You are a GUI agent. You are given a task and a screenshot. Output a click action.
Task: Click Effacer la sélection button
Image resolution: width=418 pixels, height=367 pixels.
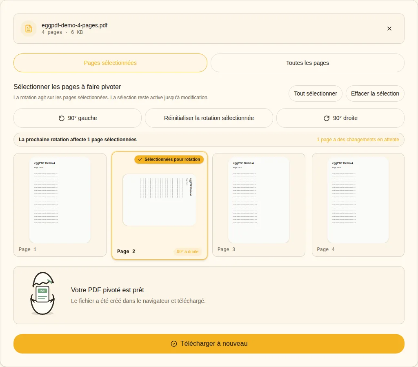(x=375, y=93)
